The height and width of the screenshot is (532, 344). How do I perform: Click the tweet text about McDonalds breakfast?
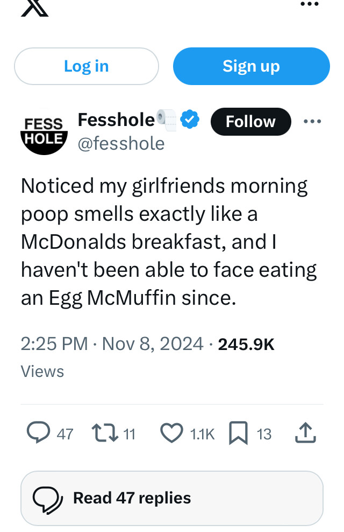[x=167, y=241]
